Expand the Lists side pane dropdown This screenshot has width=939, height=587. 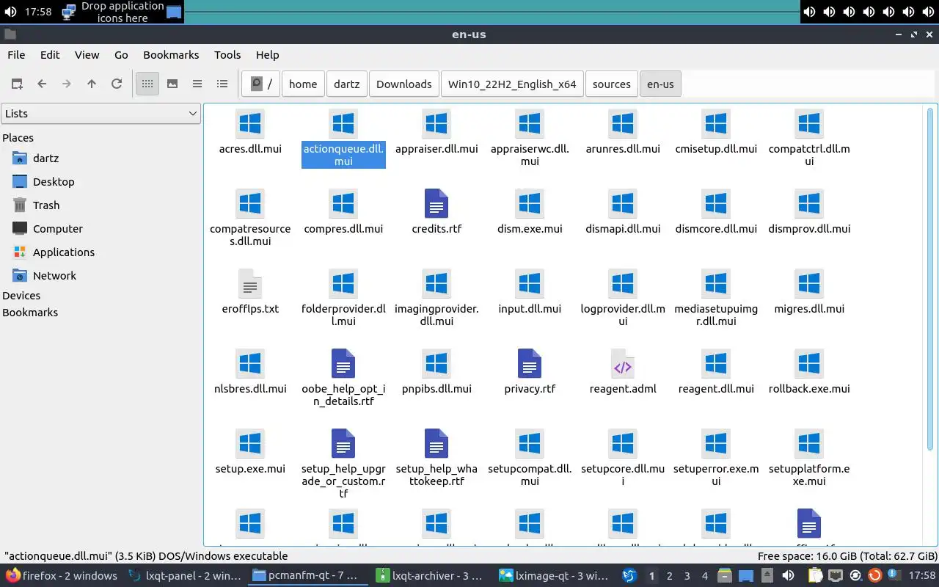[x=101, y=114]
